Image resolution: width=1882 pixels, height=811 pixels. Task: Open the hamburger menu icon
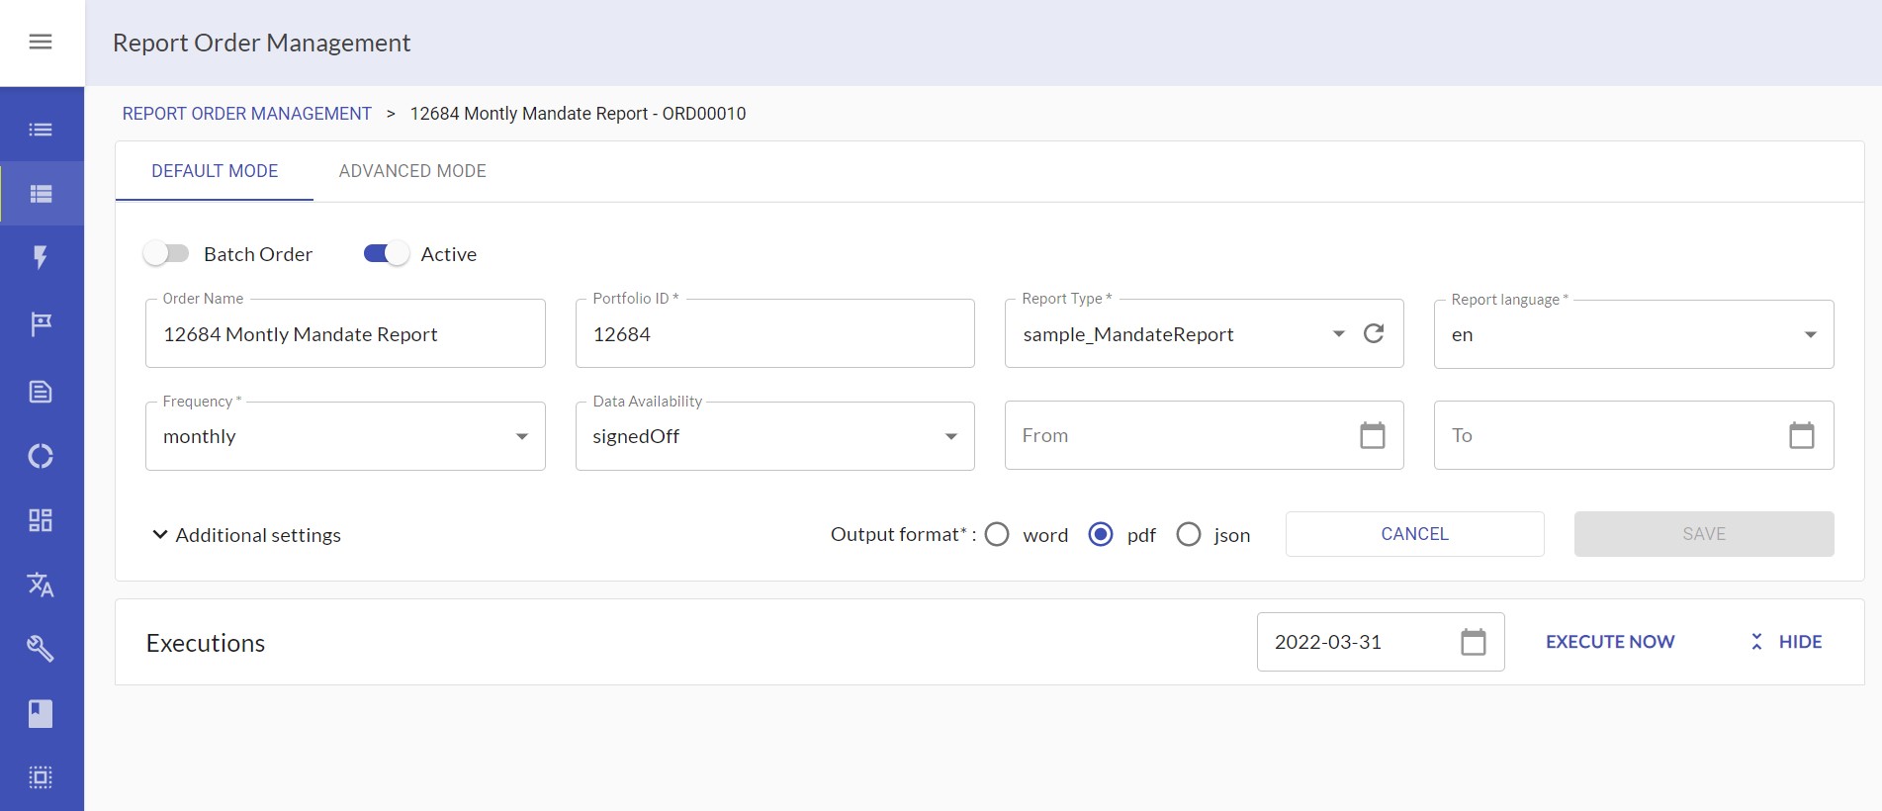[41, 42]
